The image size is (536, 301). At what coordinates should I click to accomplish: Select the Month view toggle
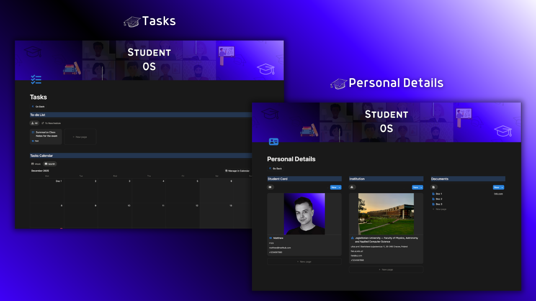(50, 164)
